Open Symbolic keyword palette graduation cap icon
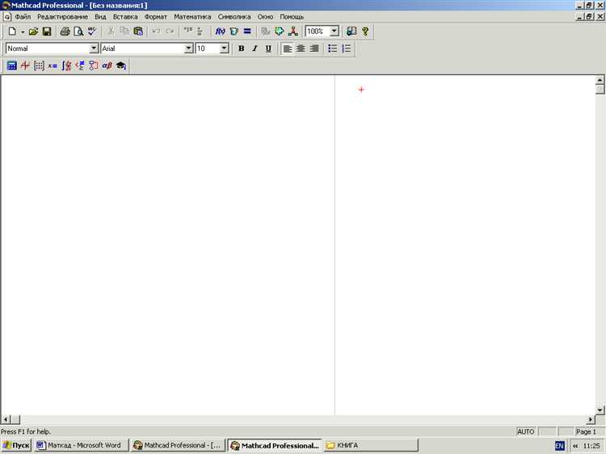Screen dimensions: 606x454 pos(121,65)
